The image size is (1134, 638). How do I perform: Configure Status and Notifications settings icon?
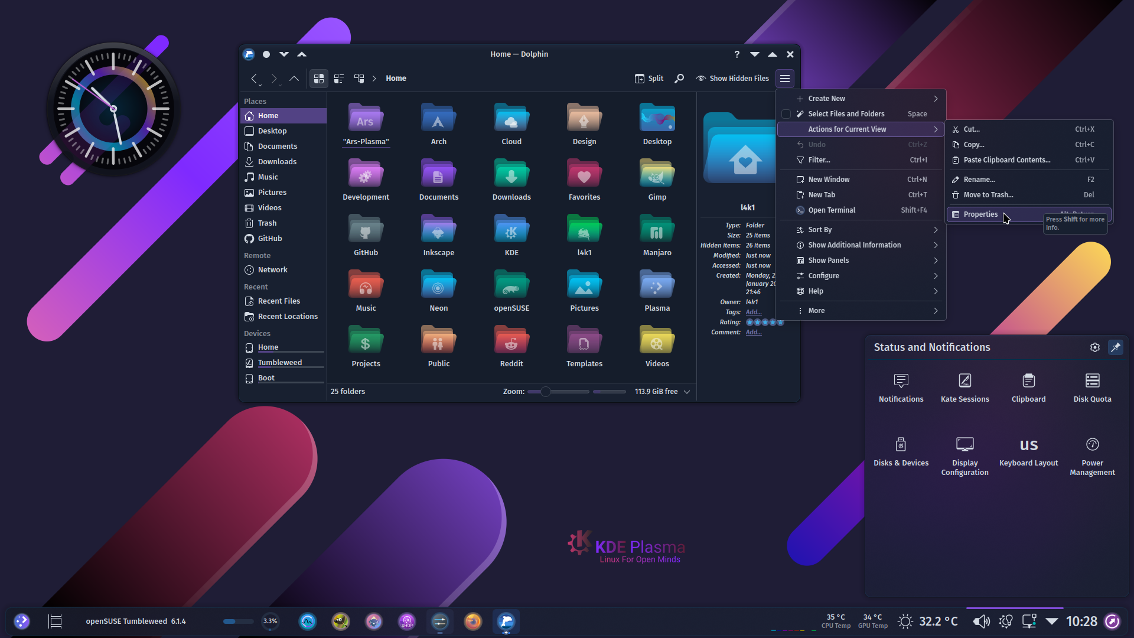[x=1095, y=347]
